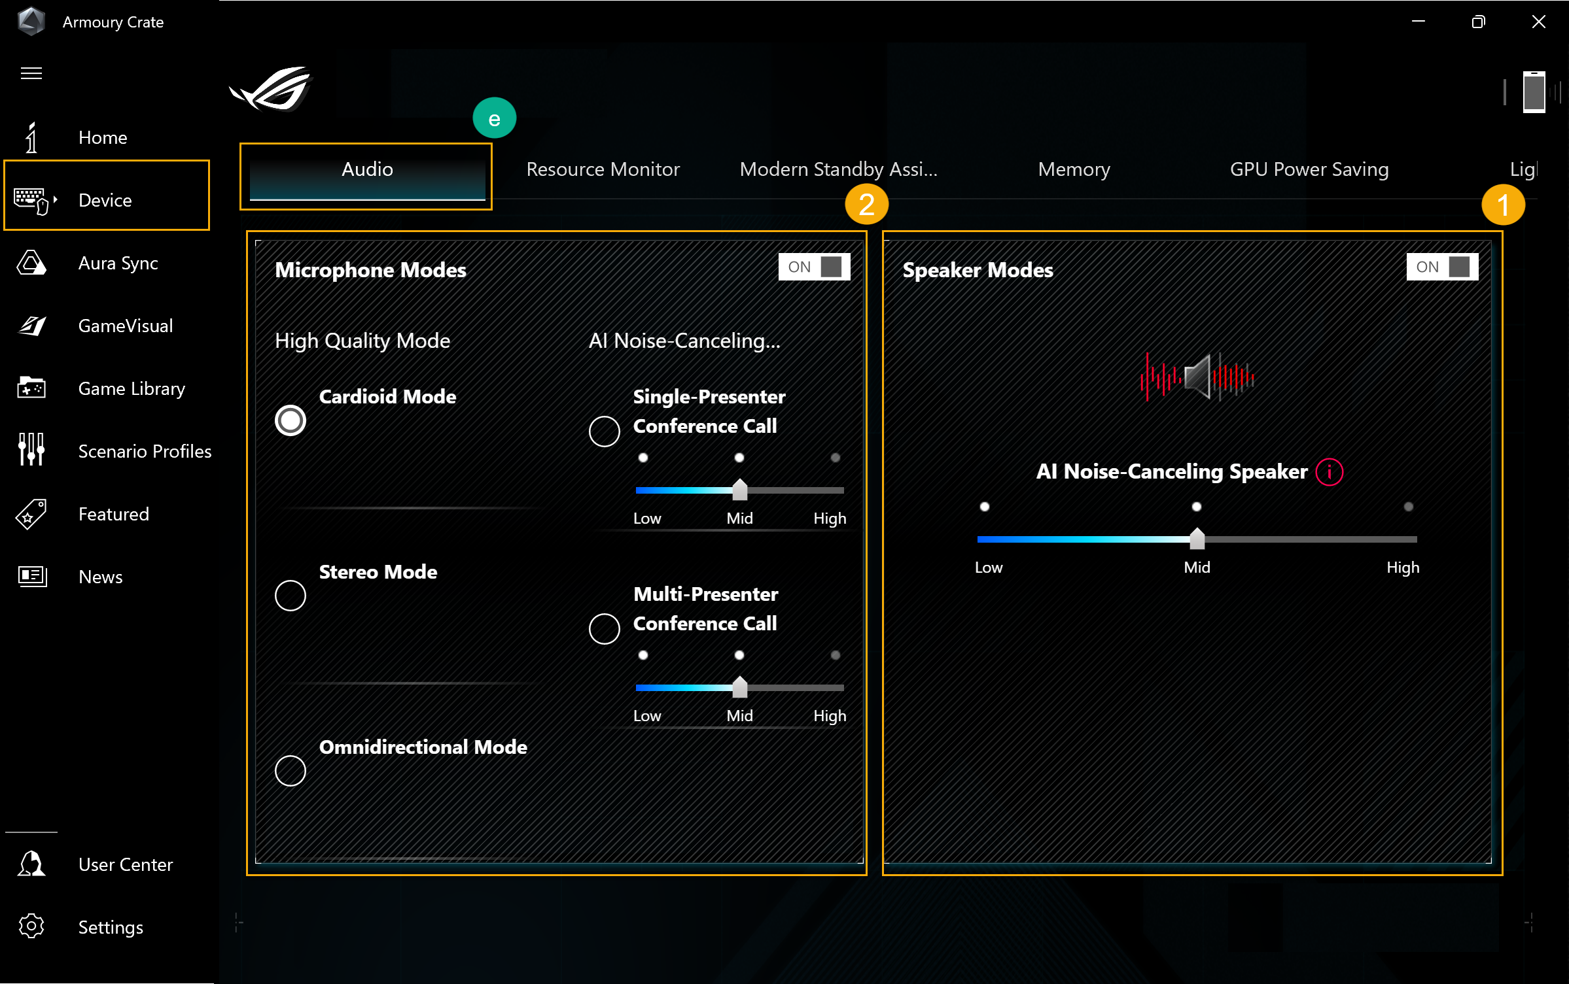Navigate to User Center section
Image resolution: width=1569 pixels, height=984 pixels.
[125, 862]
